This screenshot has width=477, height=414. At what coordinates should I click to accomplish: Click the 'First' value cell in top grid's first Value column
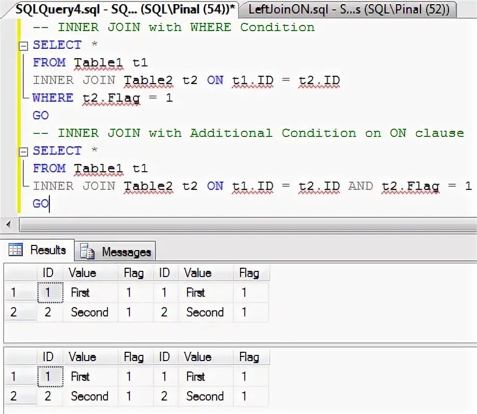90,292
